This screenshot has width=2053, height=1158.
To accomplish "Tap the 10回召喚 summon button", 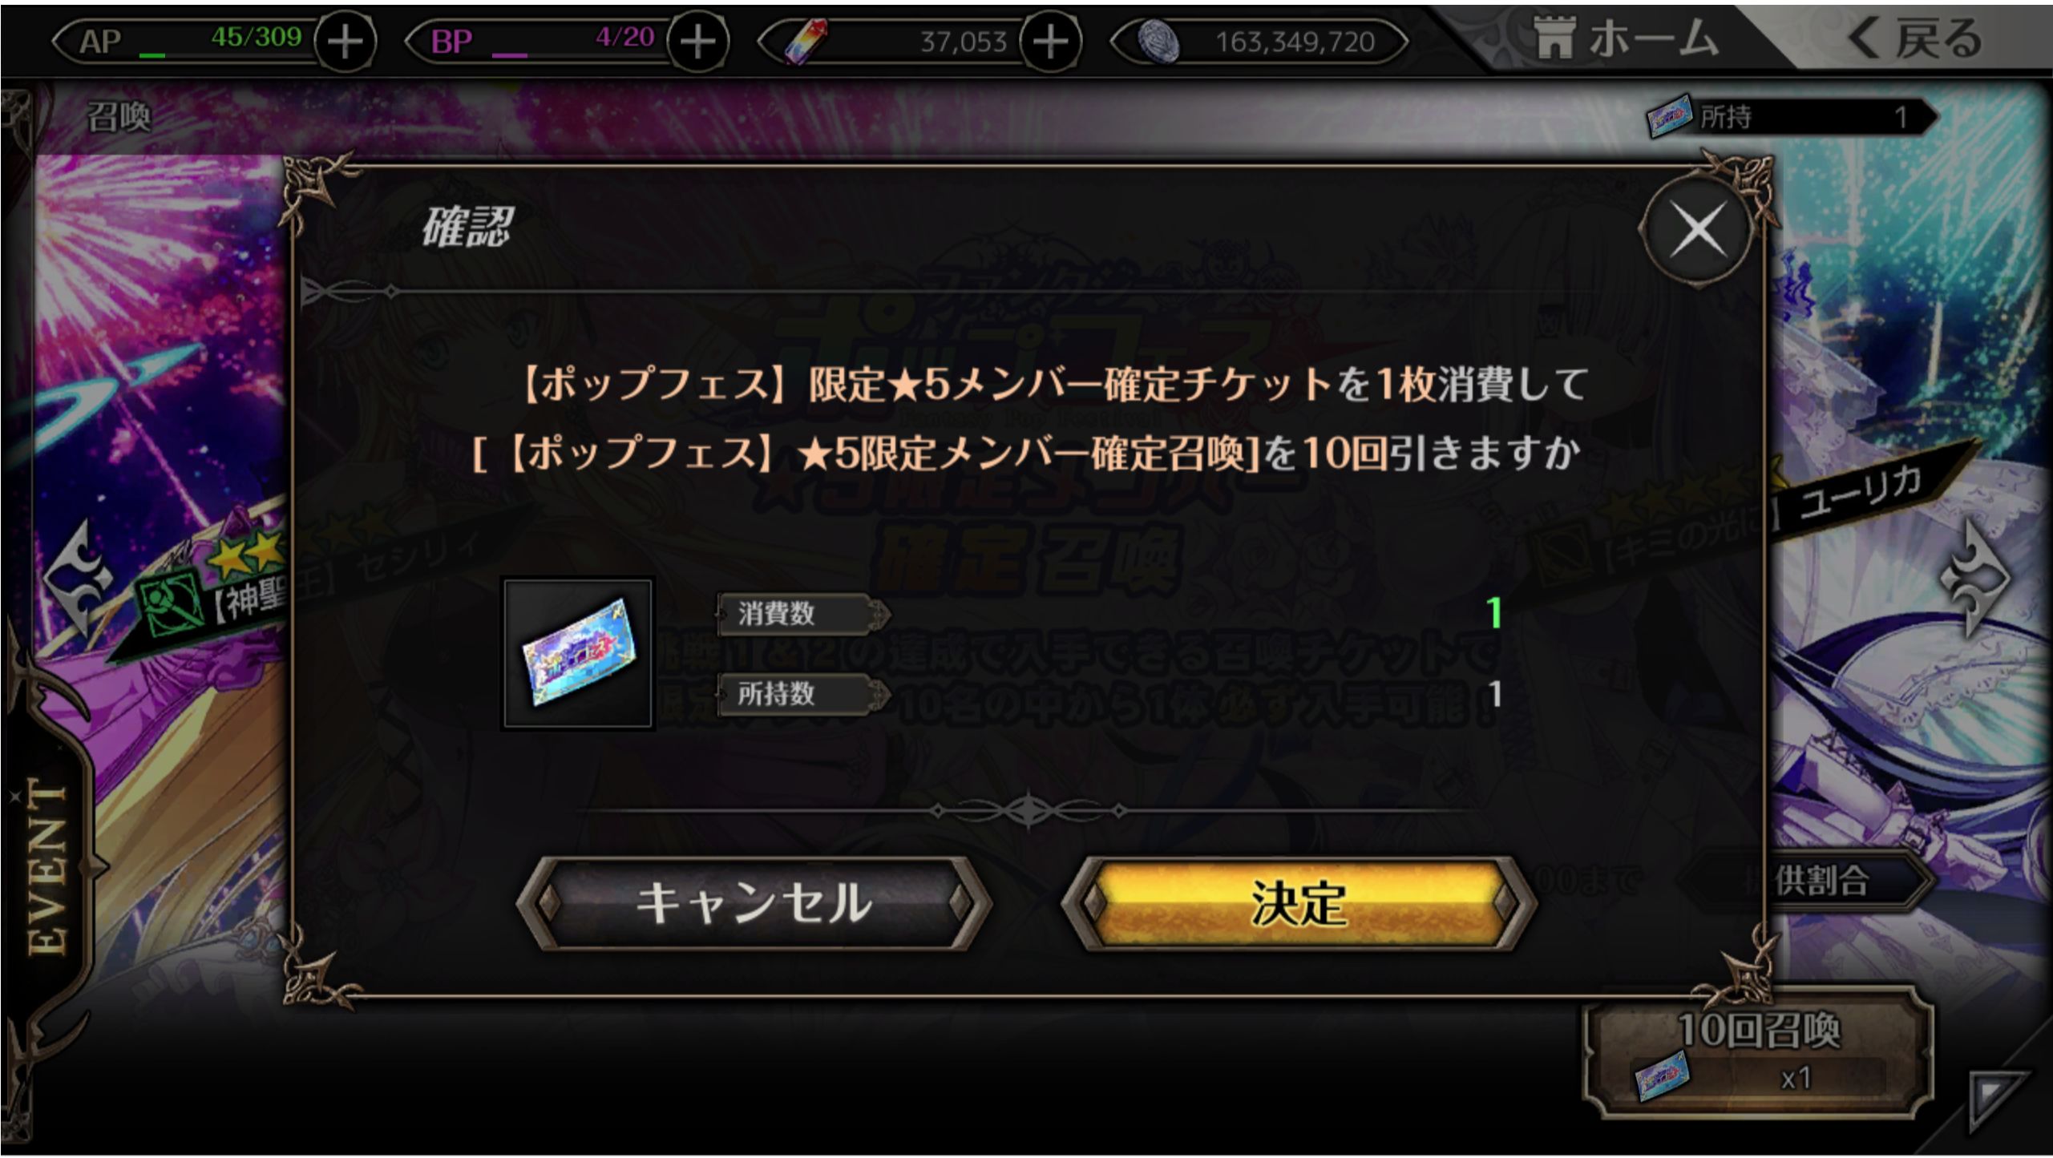I will pyautogui.click(x=1759, y=1051).
